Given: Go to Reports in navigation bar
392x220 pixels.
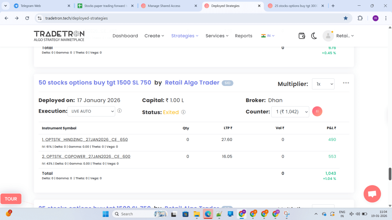Looking at the screenshot, I should (243, 36).
